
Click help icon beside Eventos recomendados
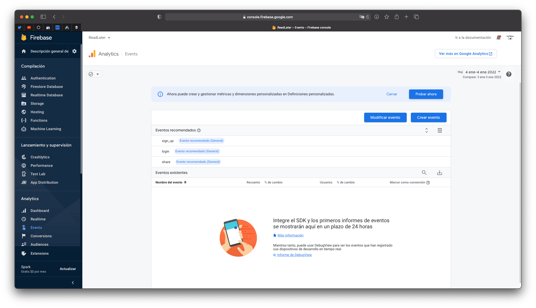pos(199,130)
